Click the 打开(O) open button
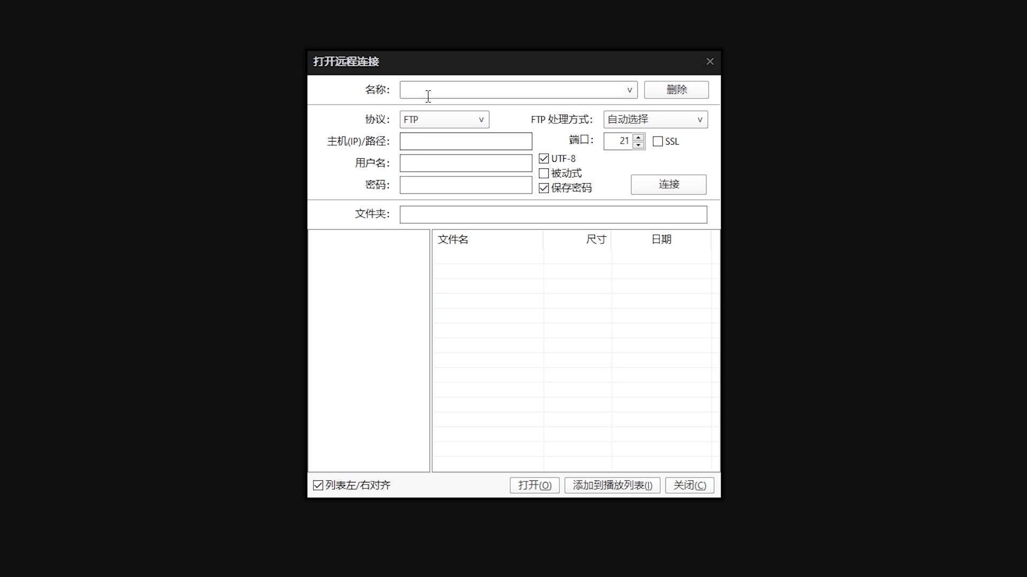 534,485
